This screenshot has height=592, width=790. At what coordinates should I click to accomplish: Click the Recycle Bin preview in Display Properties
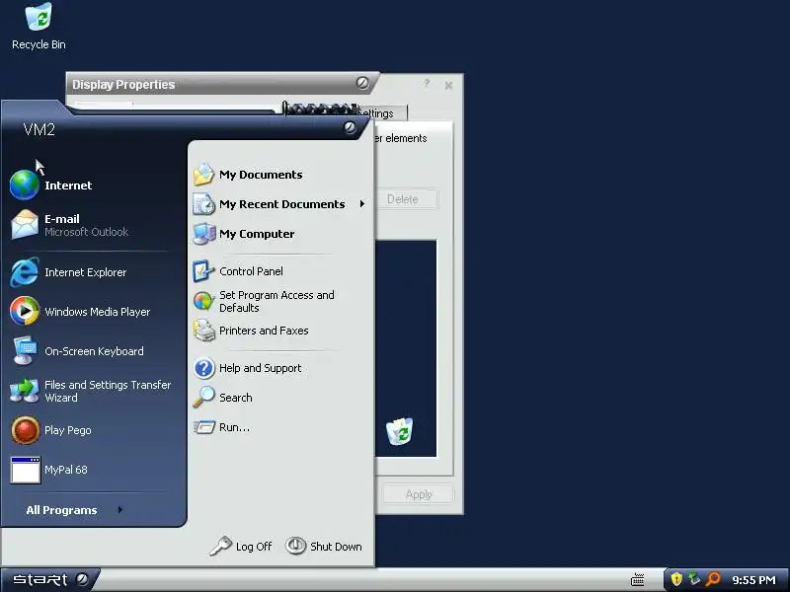pos(400,431)
